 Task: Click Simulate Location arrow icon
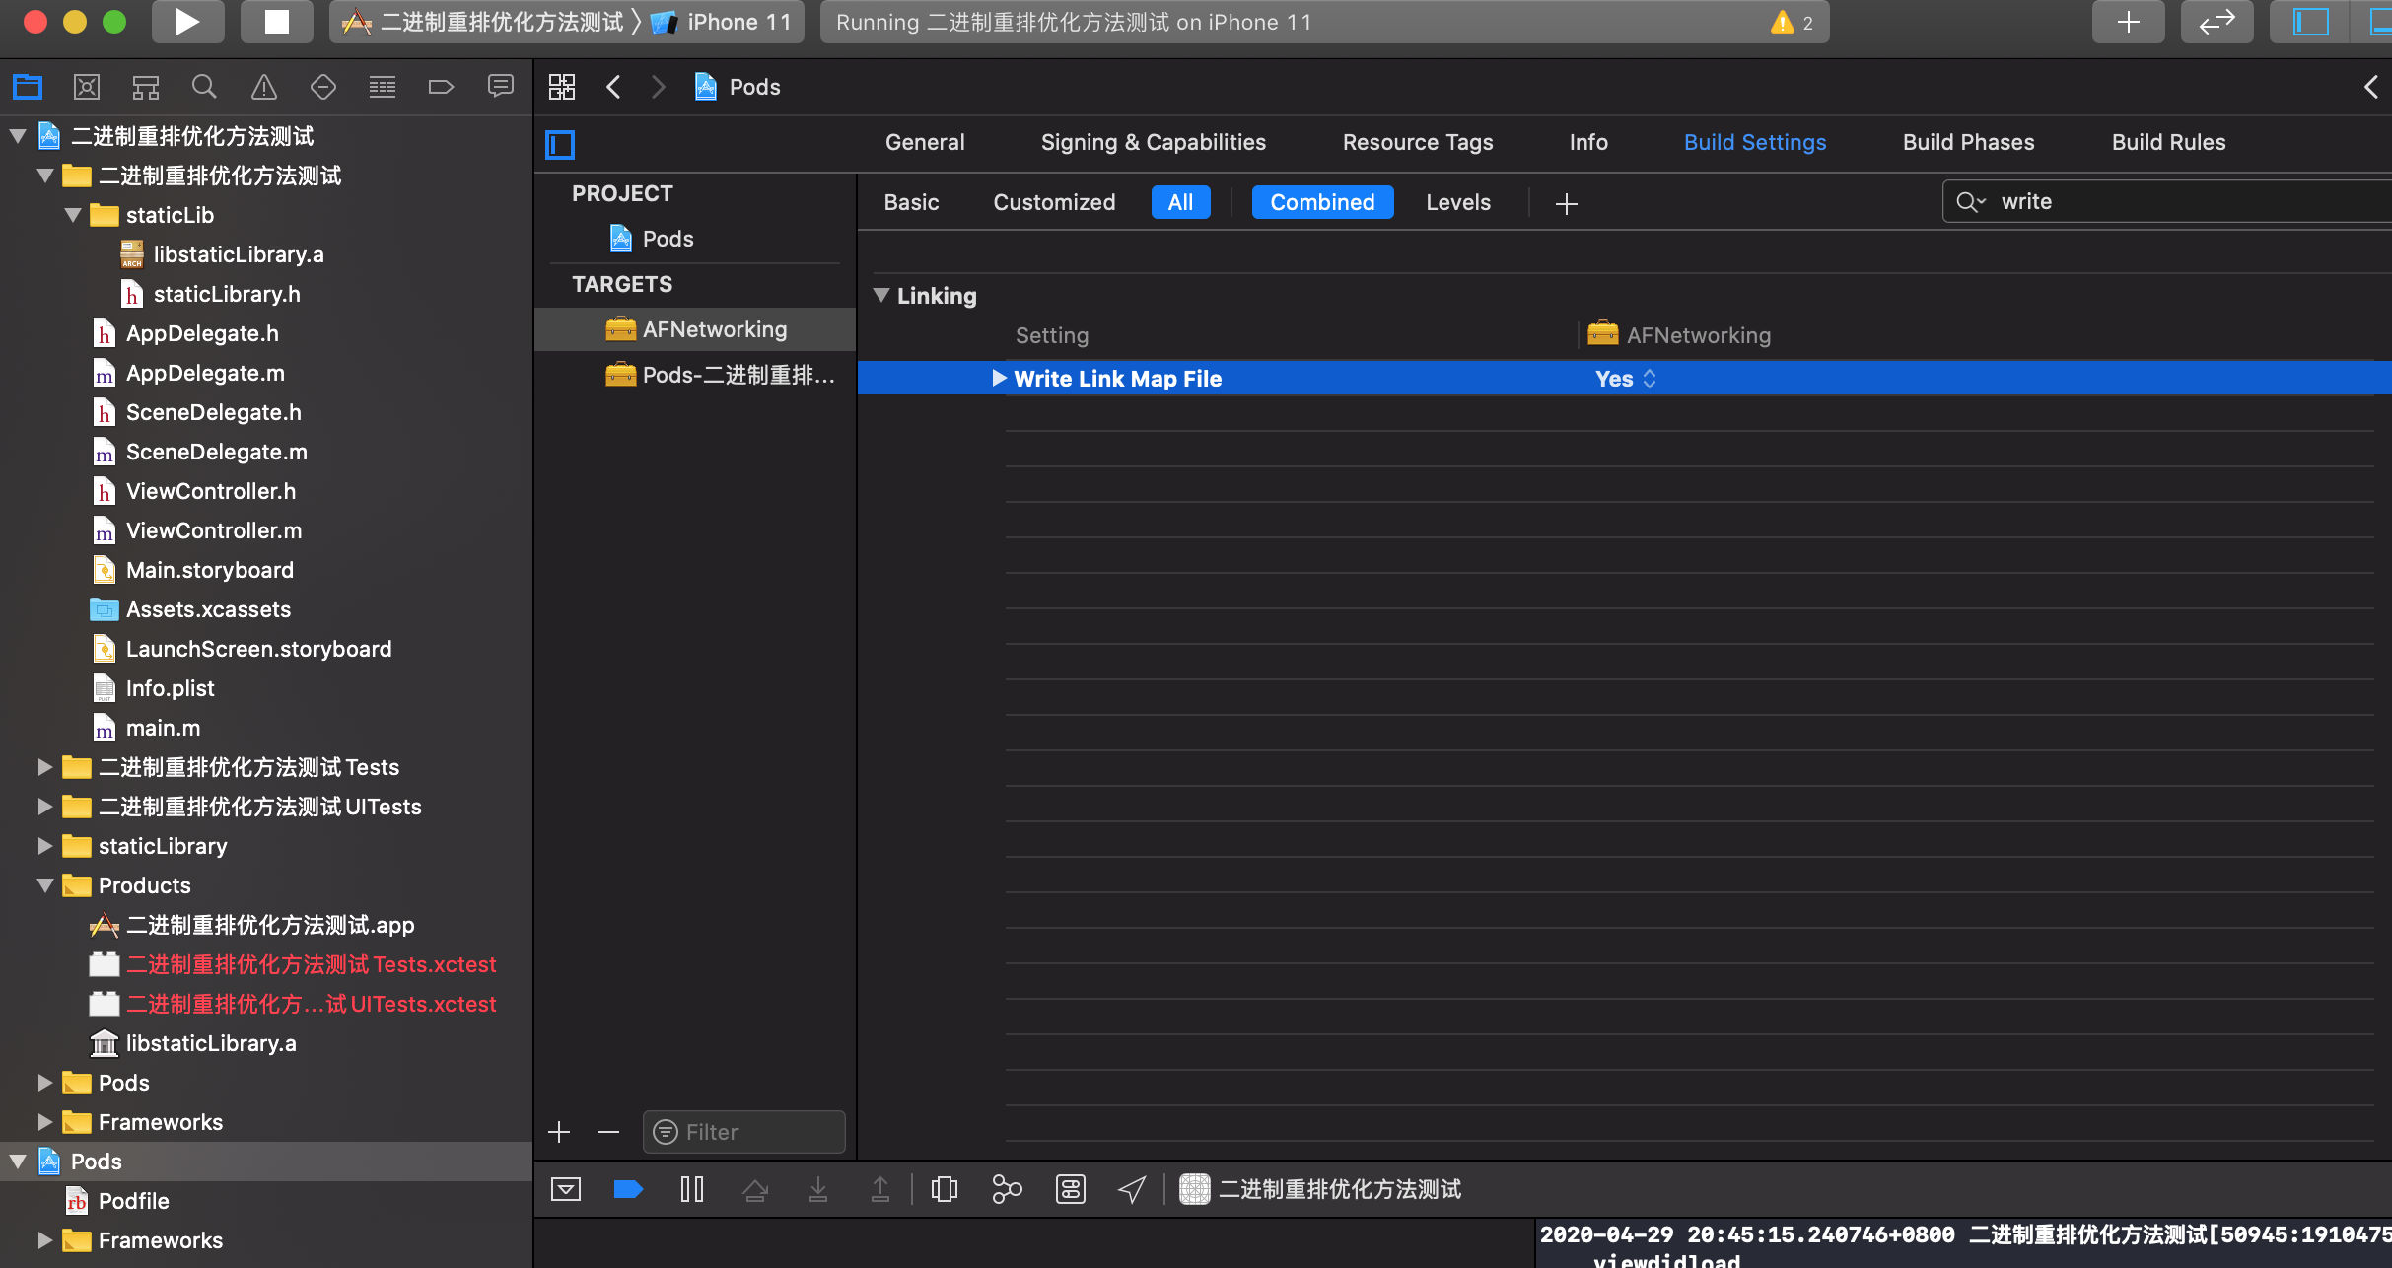coord(1132,1189)
